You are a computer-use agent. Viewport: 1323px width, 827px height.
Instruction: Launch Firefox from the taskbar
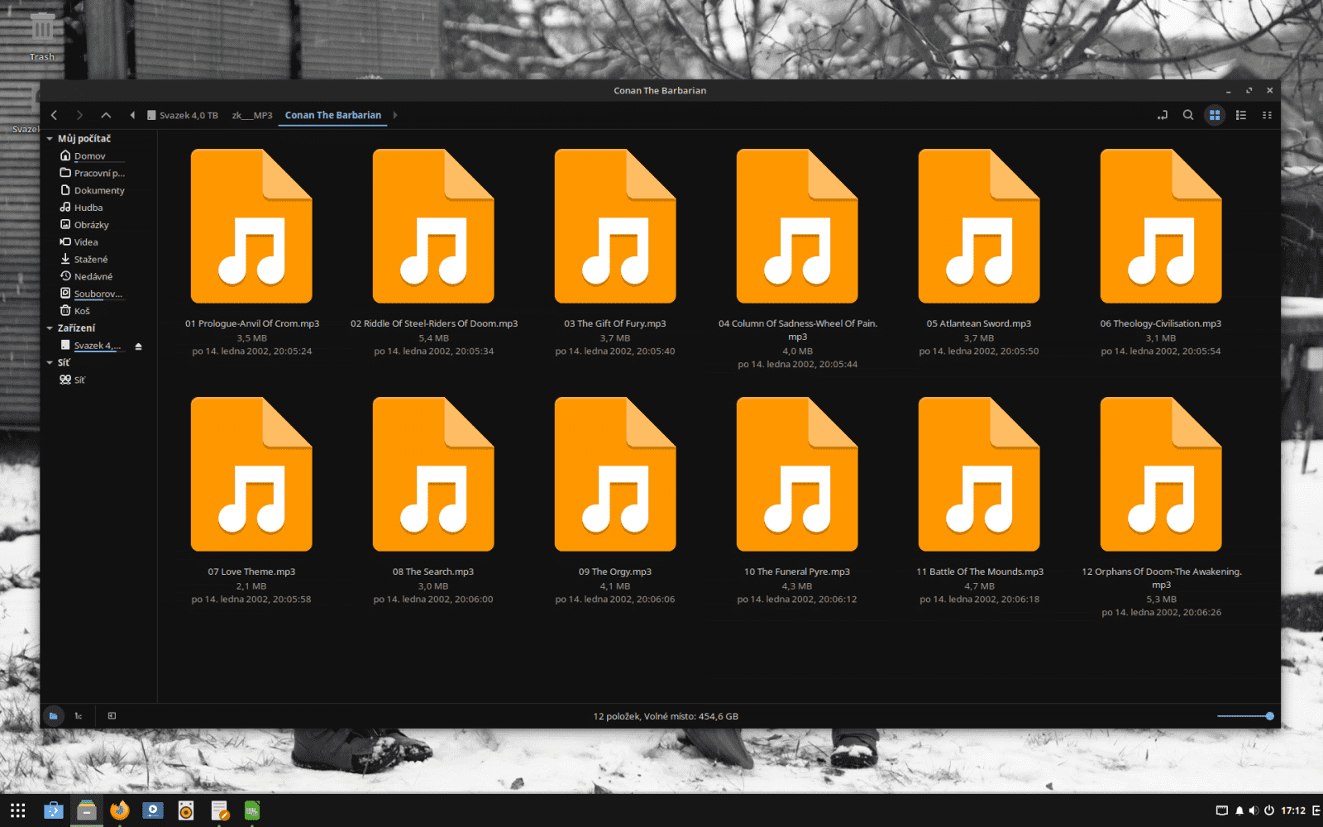tap(120, 810)
